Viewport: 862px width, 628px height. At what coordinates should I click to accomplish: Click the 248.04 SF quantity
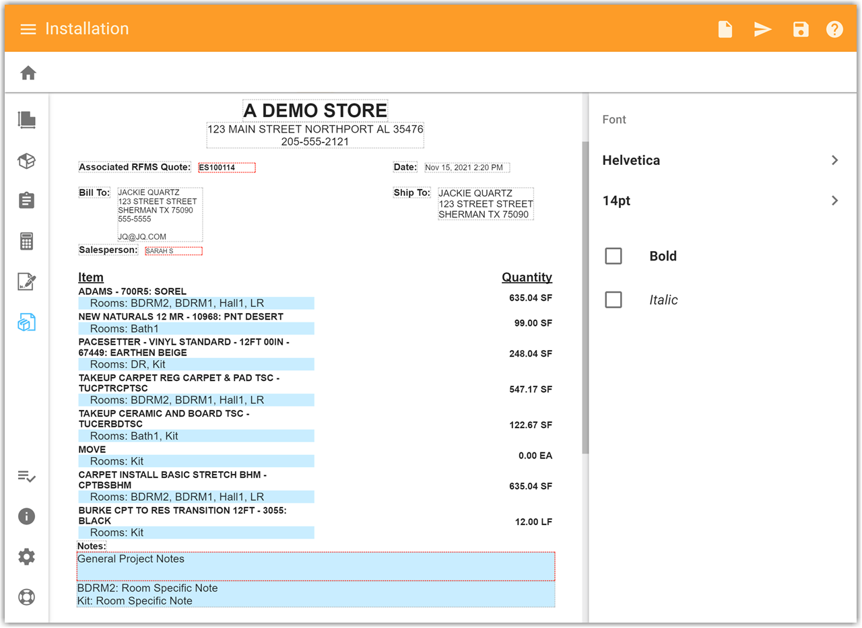coord(531,353)
